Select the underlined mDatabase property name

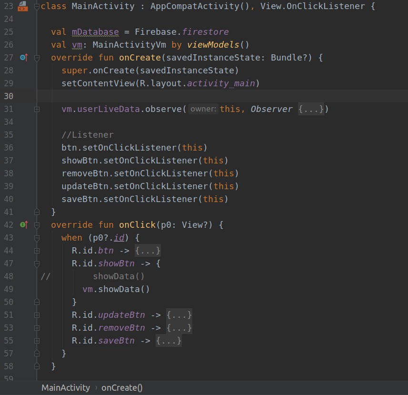point(94,31)
